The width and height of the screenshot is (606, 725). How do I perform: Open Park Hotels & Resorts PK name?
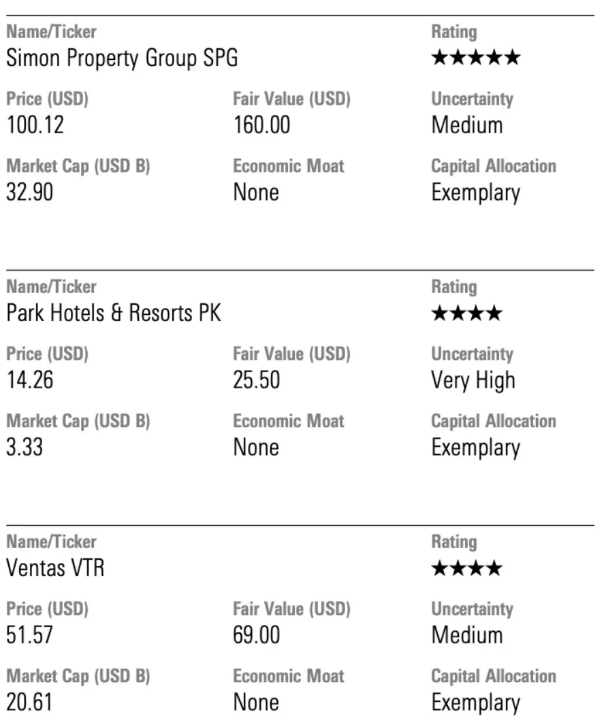(x=114, y=313)
